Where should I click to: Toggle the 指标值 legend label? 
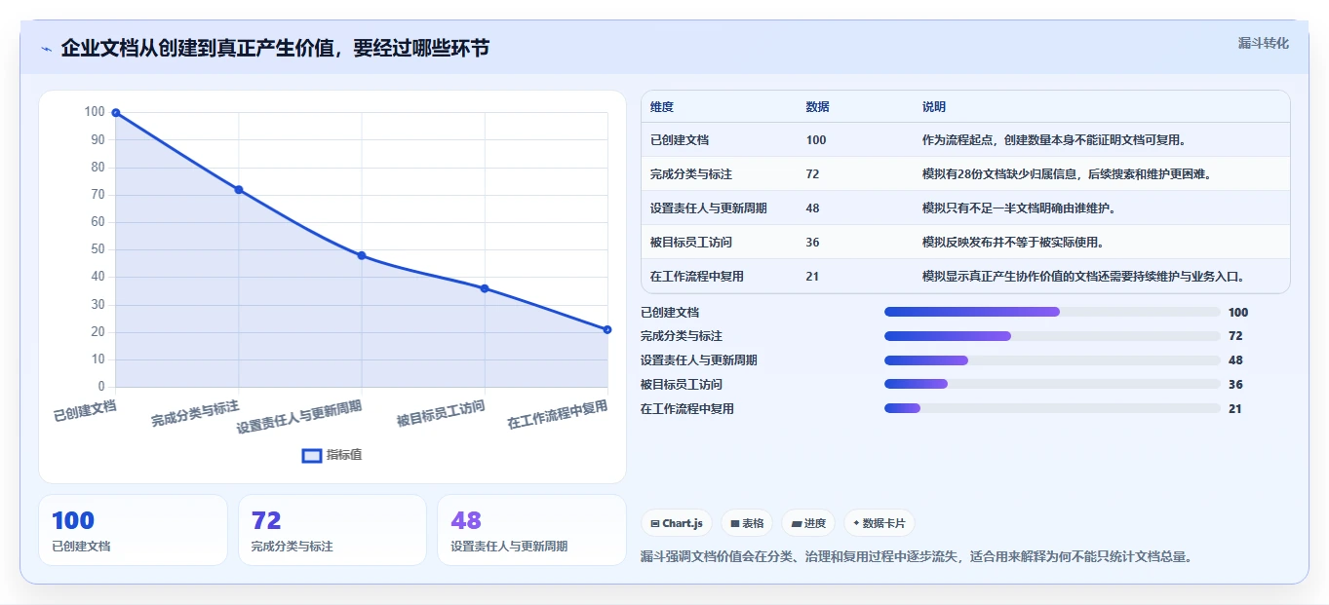coord(343,455)
